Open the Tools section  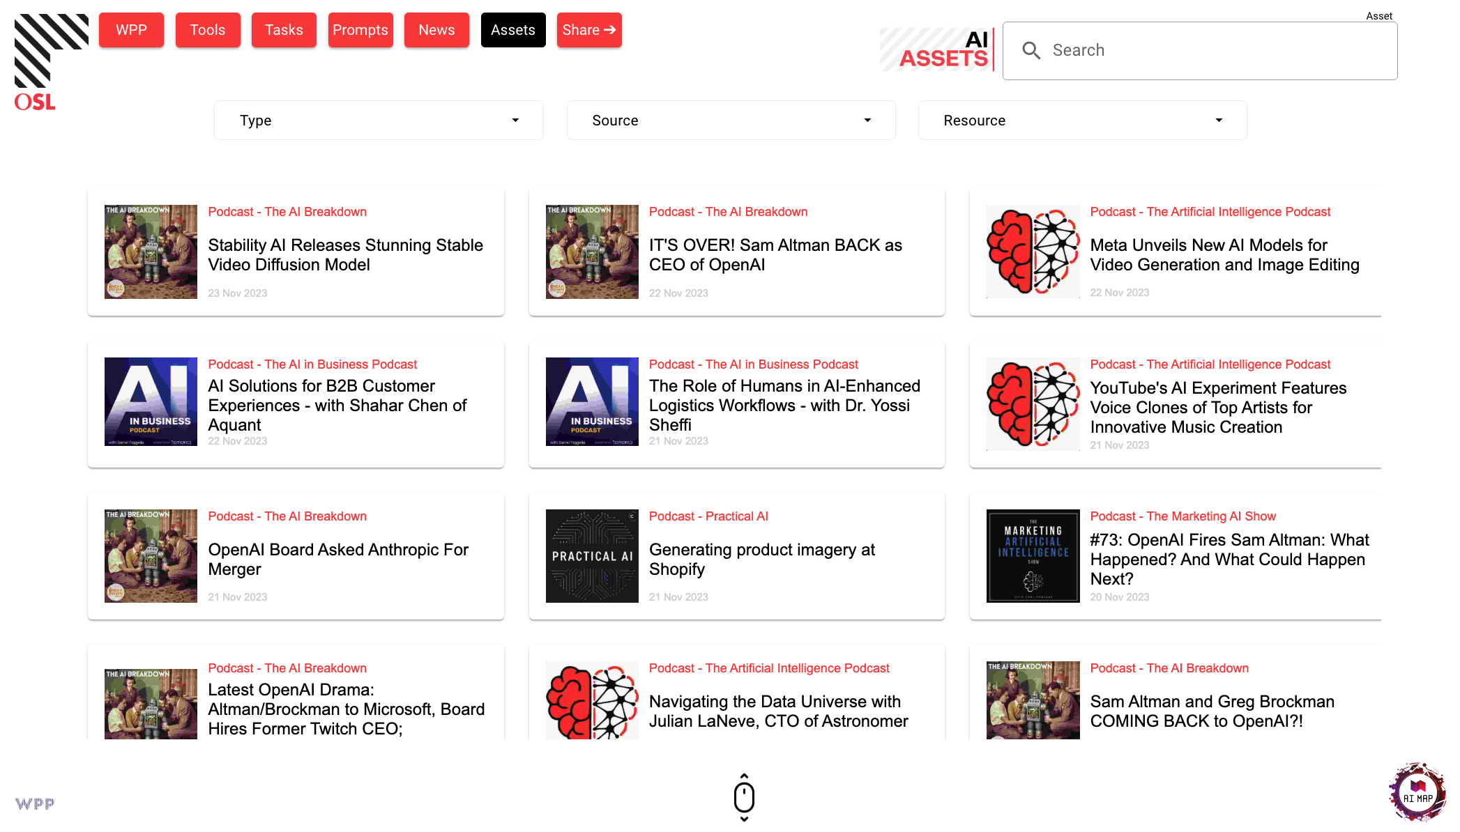pyautogui.click(x=208, y=30)
